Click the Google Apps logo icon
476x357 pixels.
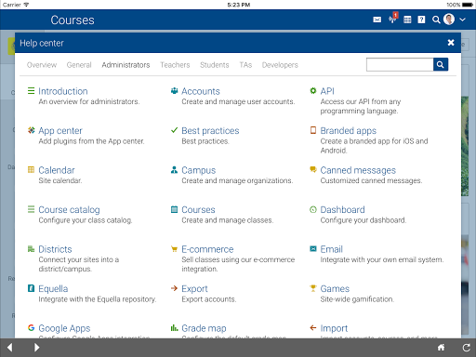click(x=31, y=327)
